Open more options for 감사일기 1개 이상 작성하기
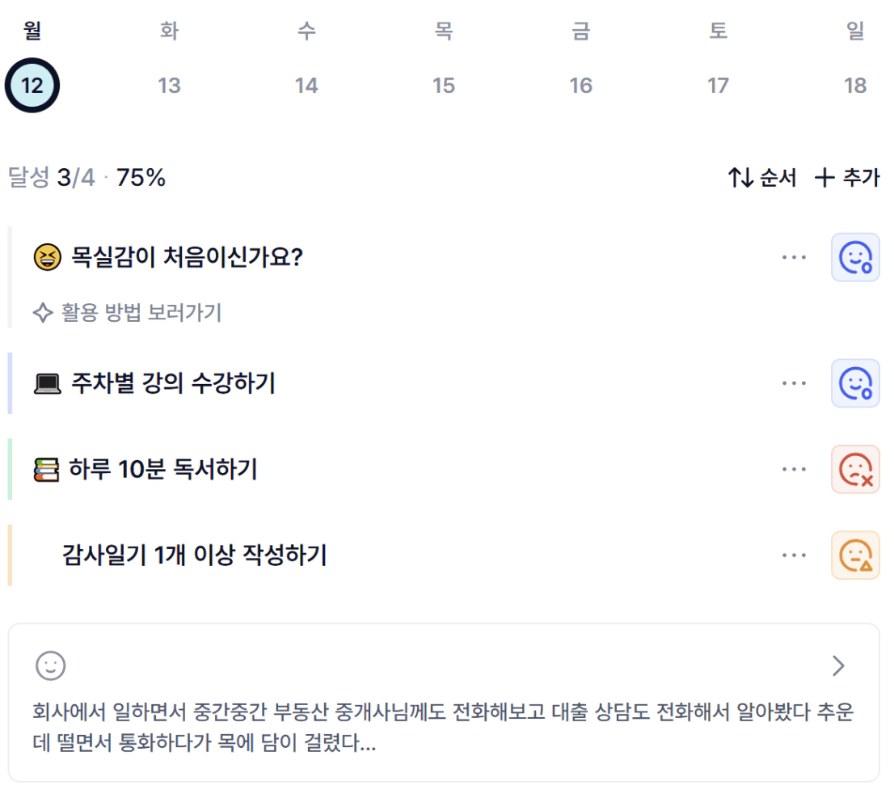The height and width of the screenshot is (794, 894). point(794,555)
